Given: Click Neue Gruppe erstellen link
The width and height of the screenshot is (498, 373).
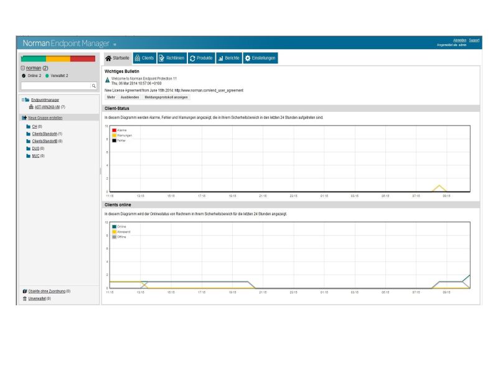Looking at the screenshot, I should click(x=45, y=117).
